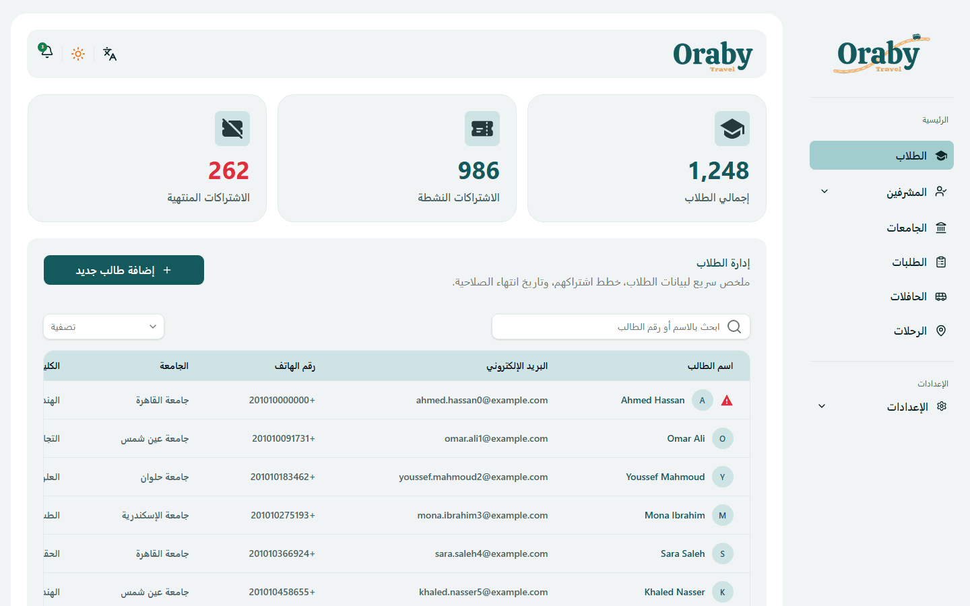The height and width of the screenshot is (606, 970).
Task: Open the notifications bell icon
Action: [x=46, y=52]
